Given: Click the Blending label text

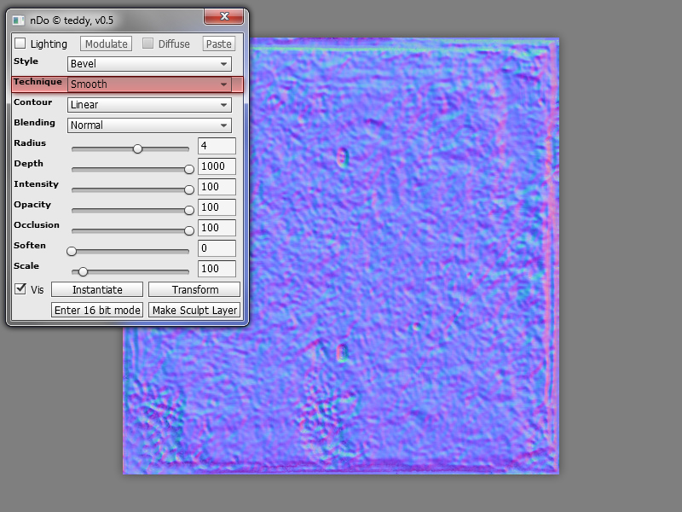Looking at the screenshot, I should [x=34, y=122].
